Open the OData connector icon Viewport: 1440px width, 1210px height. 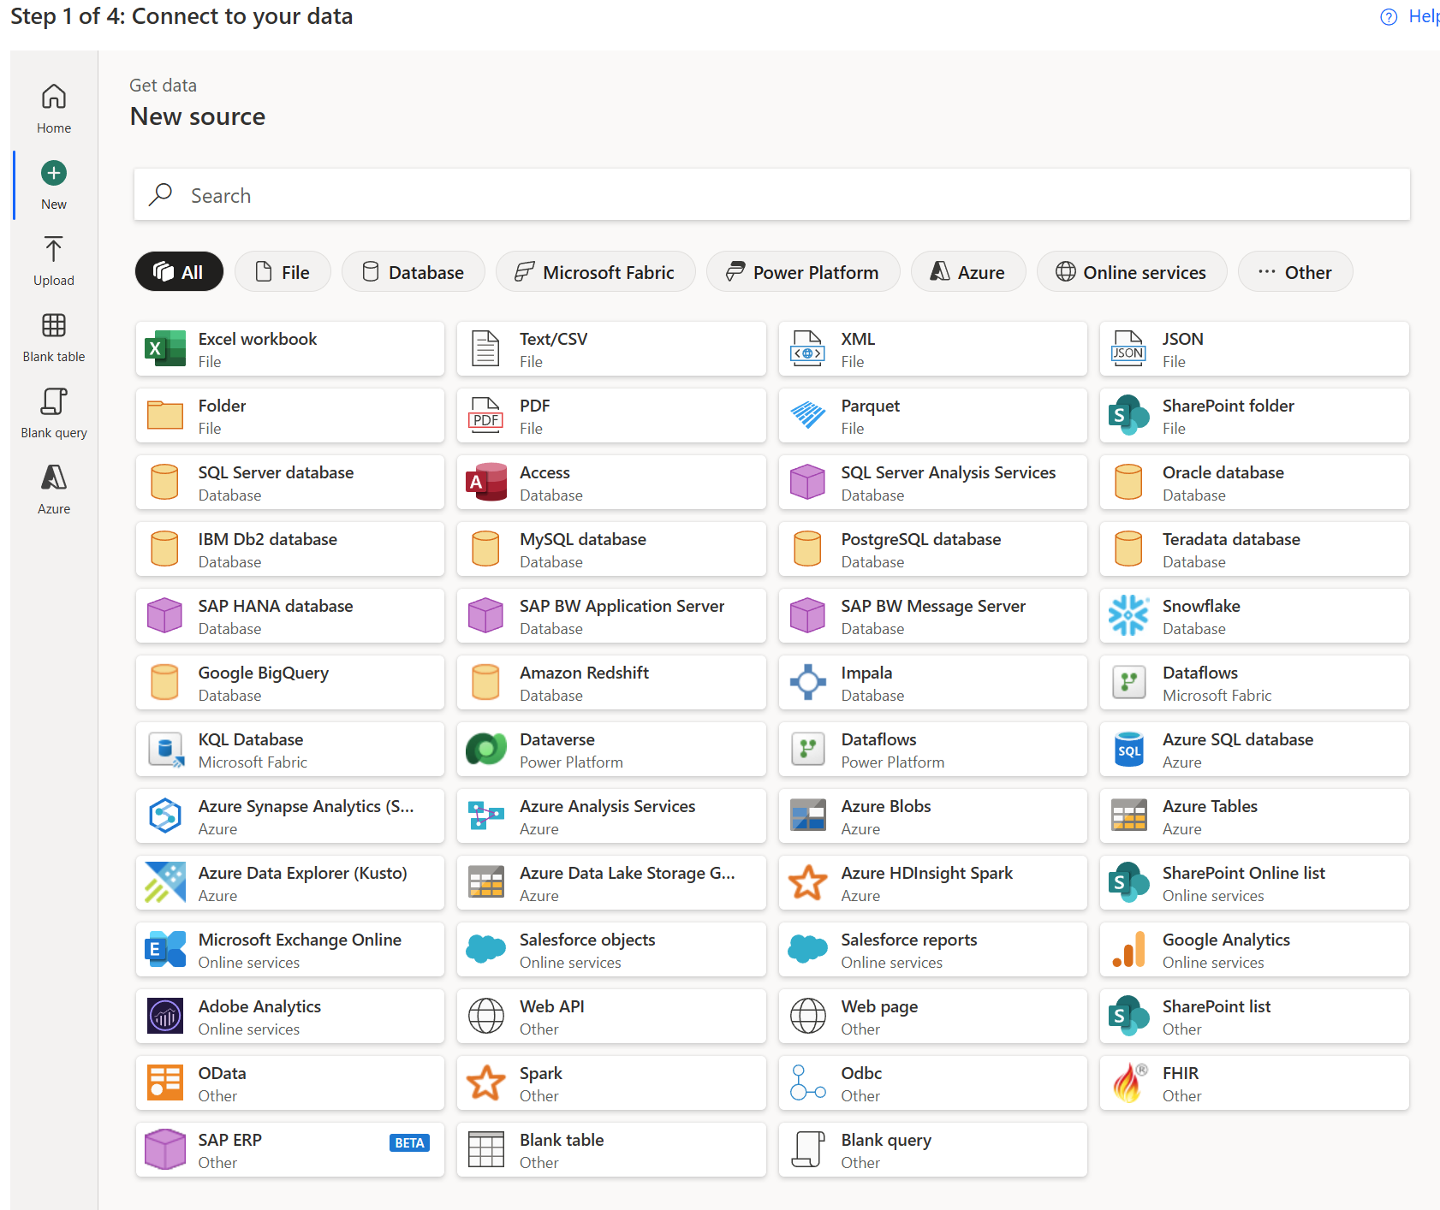coord(165,1083)
